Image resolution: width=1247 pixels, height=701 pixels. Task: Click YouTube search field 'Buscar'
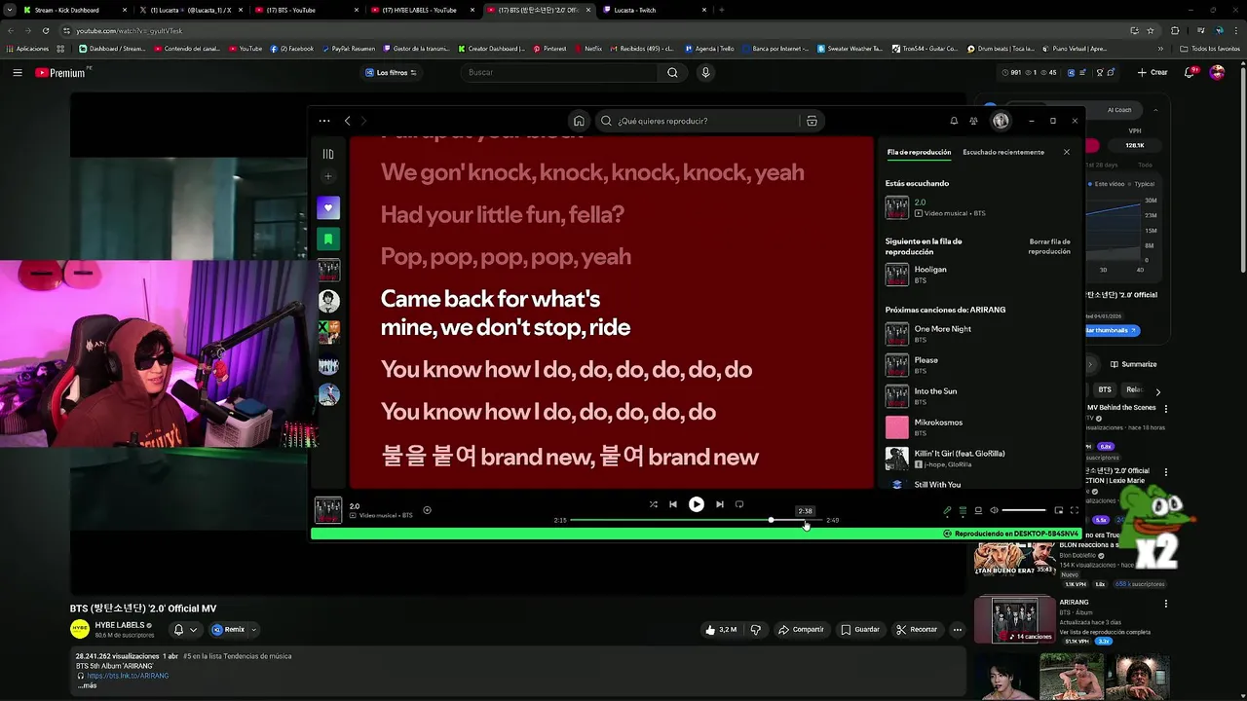click(560, 73)
